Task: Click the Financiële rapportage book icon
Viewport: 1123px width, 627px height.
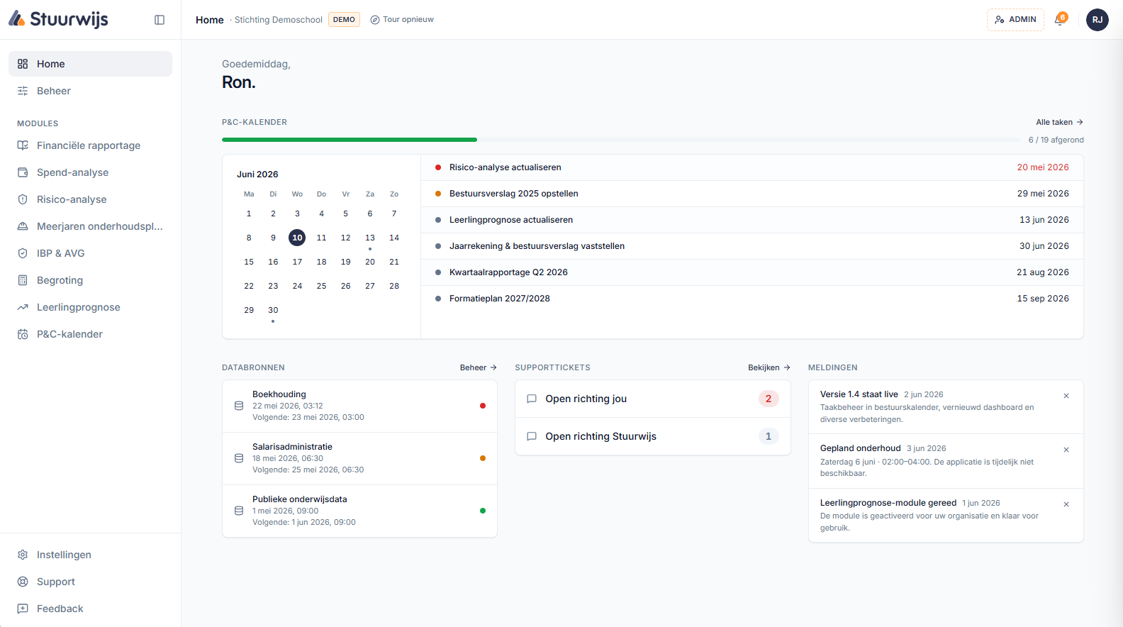Action: (x=23, y=145)
